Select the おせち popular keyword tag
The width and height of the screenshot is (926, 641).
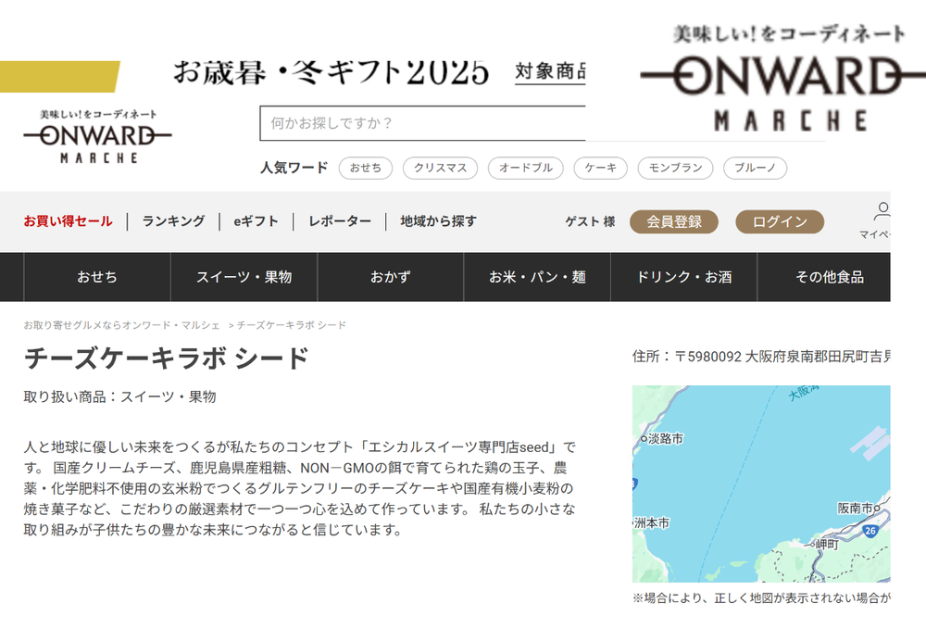click(366, 168)
